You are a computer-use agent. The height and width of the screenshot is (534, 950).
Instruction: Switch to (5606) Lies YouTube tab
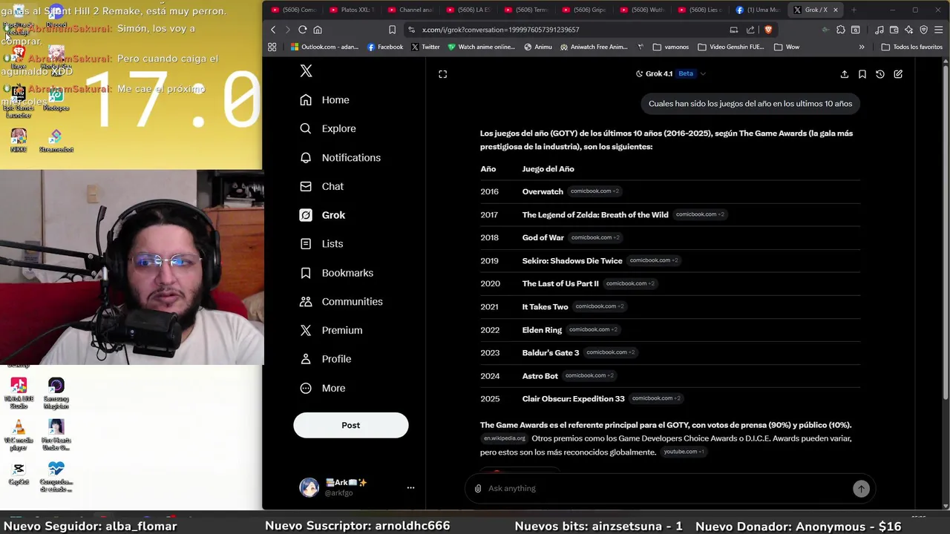(x=700, y=10)
